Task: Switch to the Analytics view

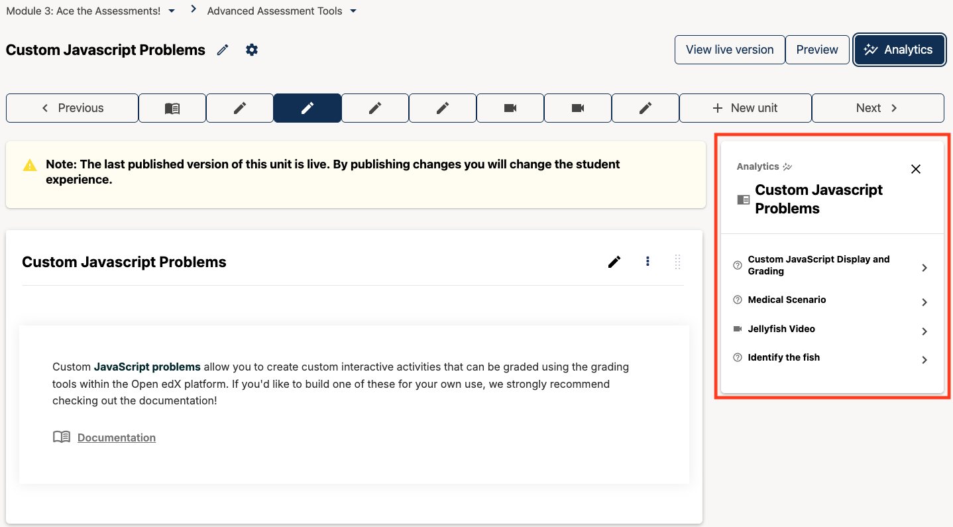Action: [x=899, y=49]
